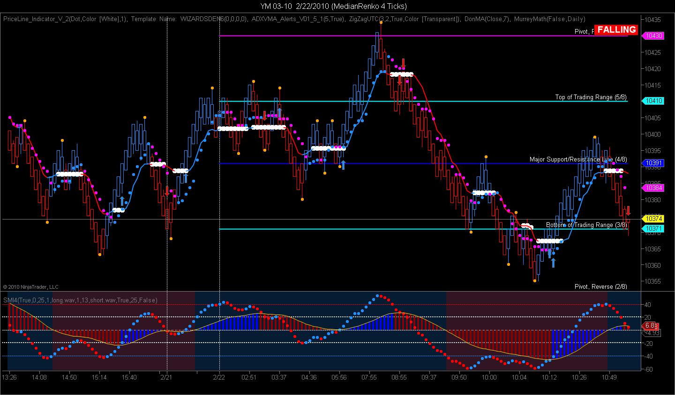Select the cyan 10371 price marker
Viewport: 675px width, 395px height.
[653, 228]
